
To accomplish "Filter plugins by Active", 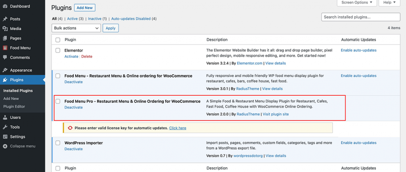I will click(x=72, y=19).
